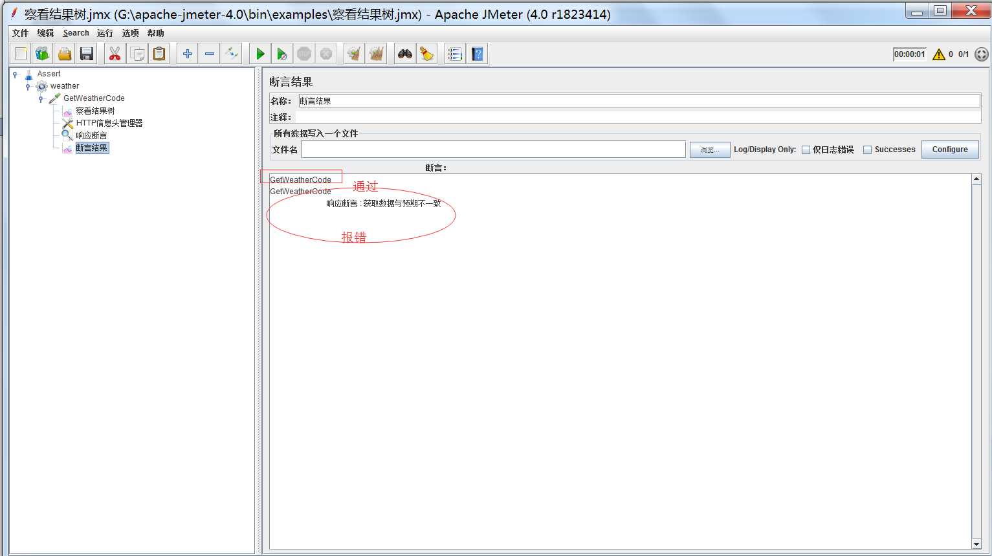Click the greyed-out Shutdown icon
Image resolution: width=992 pixels, height=556 pixels.
pyautogui.click(x=326, y=54)
